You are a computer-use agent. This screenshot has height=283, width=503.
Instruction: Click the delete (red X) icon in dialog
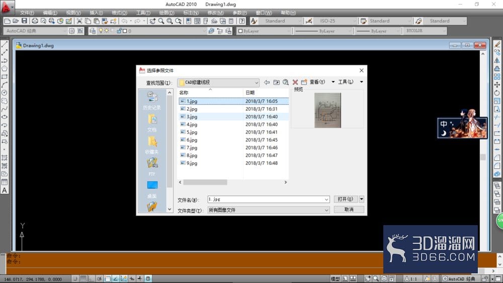click(295, 82)
